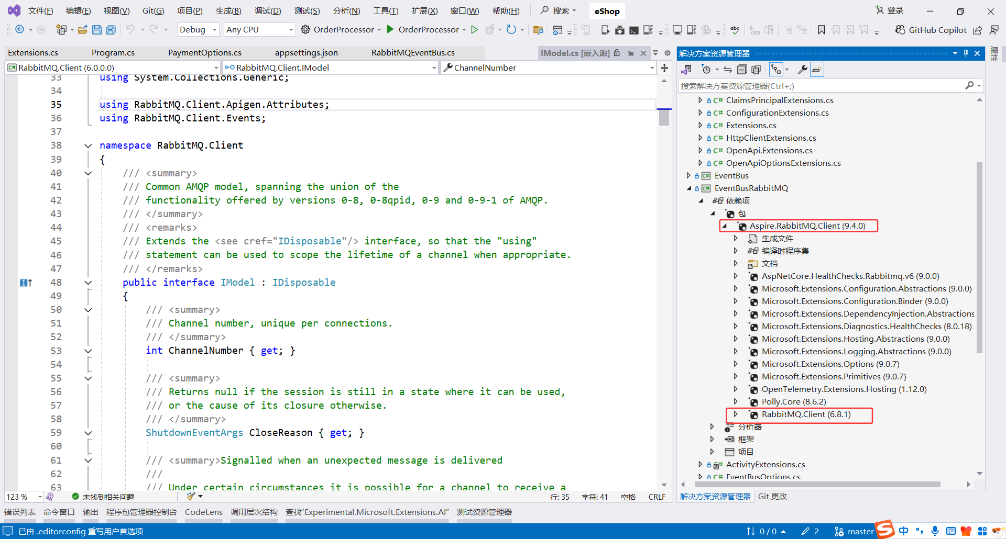Screen dimensions: 1006x539
Task: Open the 错误列表 tool window tab
Action: tap(20, 512)
